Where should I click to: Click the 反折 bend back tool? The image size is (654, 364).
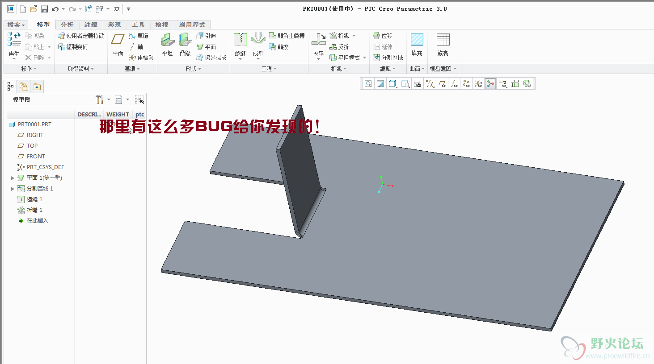pyautogui.click(x=339, y=47)
